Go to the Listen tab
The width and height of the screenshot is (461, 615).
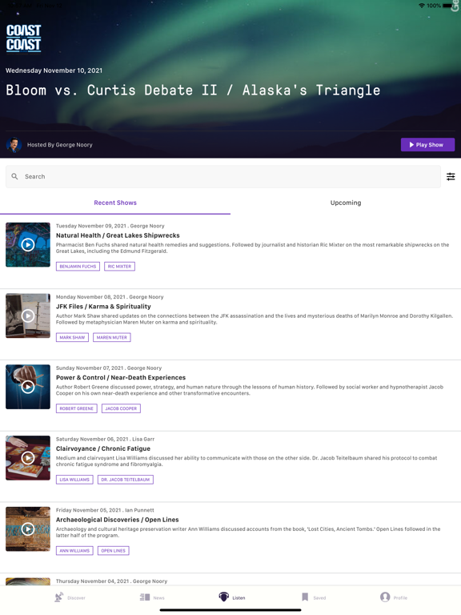(231, 597)
